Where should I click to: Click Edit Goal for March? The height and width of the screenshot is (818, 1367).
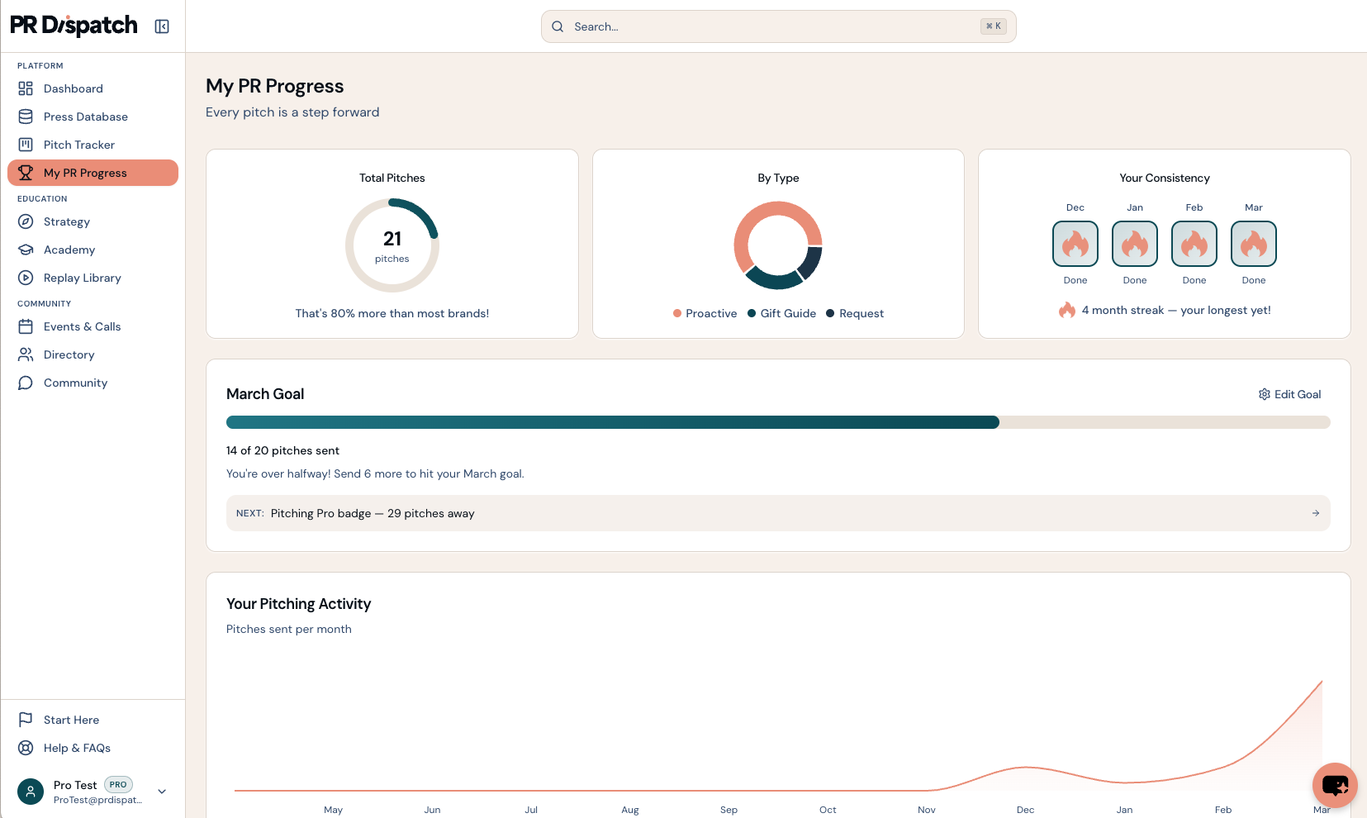point(1289,394)
